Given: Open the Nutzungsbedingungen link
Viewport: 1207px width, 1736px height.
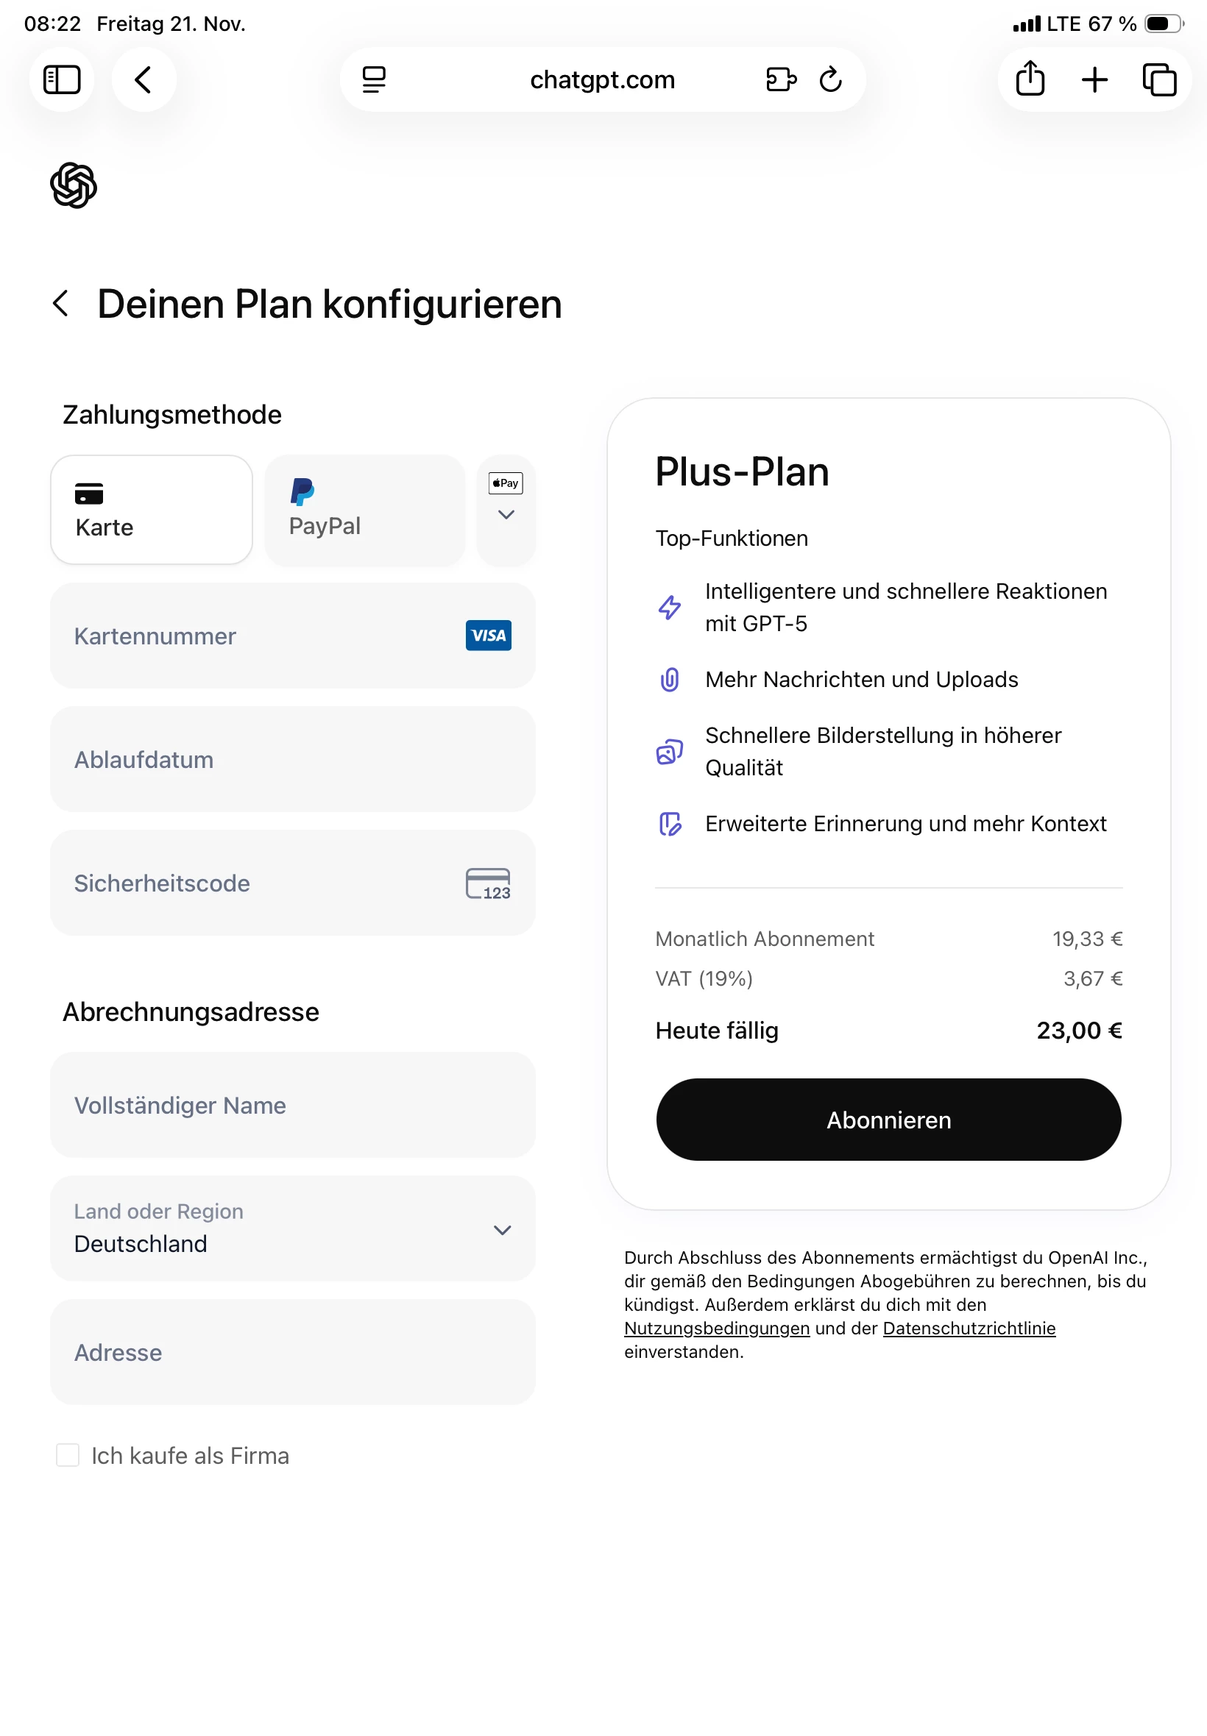Looking at the screenshot, I should click(716, 1328).
